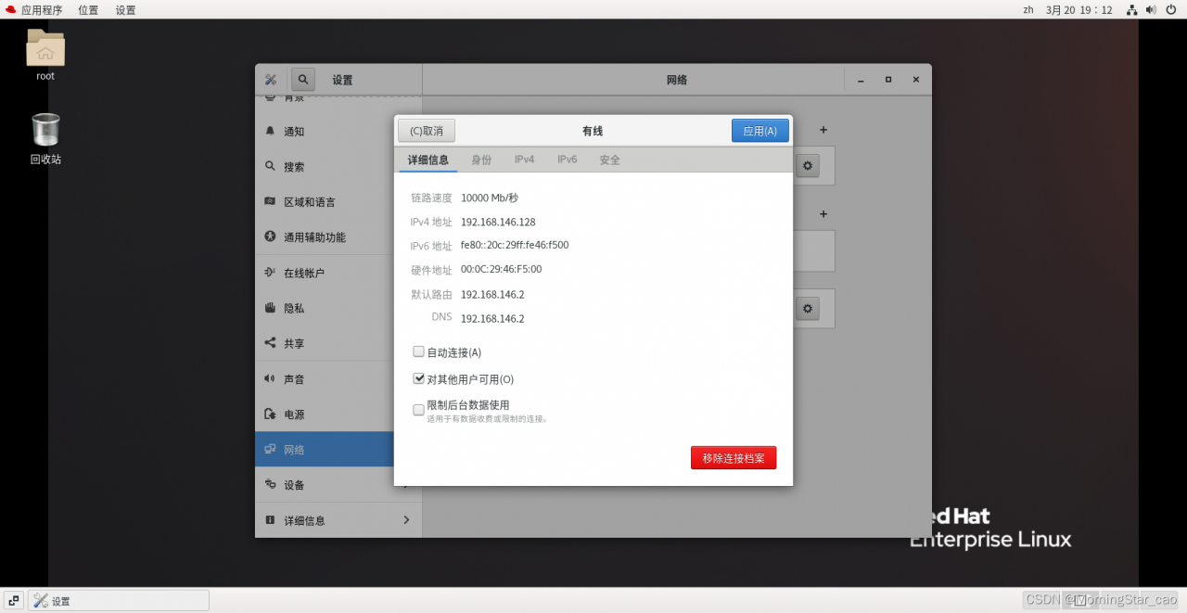Click the volume icon in top bar
The height and width of the screenshot is (613, 1187).
click(1151, 9)
